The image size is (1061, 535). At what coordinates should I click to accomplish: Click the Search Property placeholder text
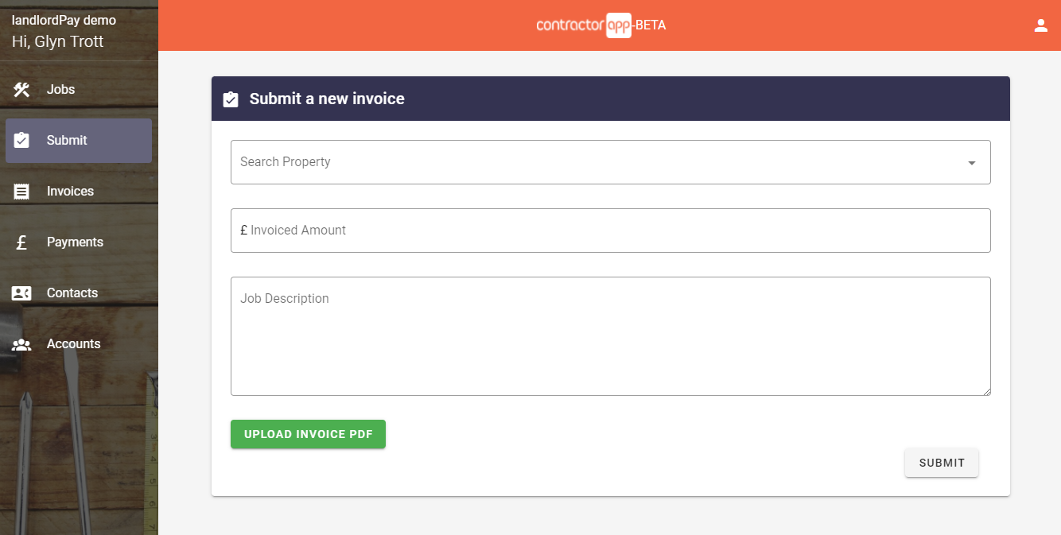[x=286, y=162]
